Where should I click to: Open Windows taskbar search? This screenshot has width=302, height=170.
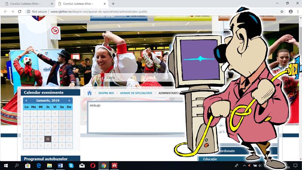17,165
